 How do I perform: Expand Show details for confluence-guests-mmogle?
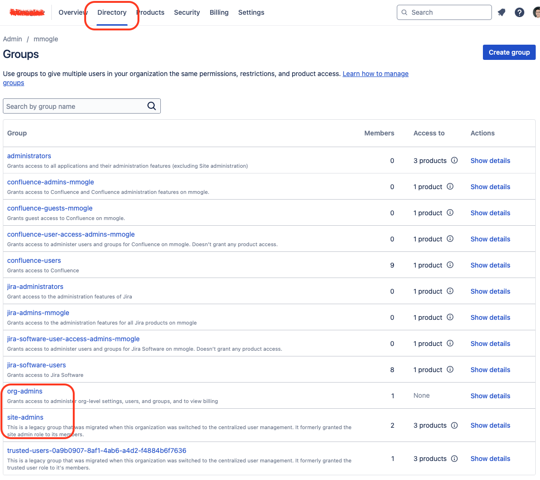click(x=490, y=213)
